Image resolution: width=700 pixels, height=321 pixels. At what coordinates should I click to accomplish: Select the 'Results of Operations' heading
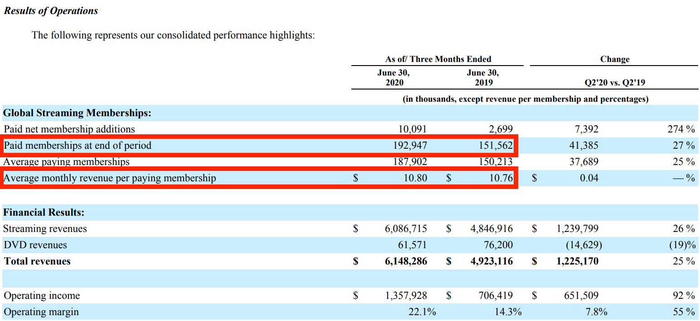tap(51, 11)
